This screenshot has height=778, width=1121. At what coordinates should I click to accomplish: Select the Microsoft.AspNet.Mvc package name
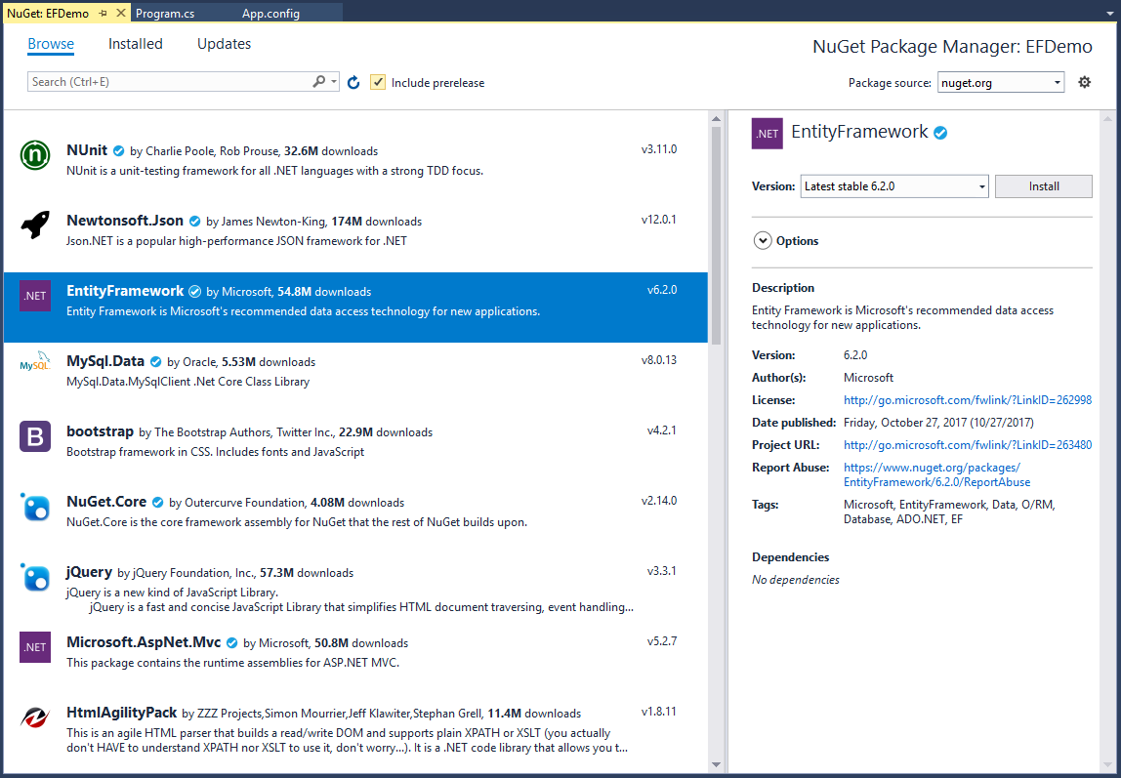click(x=144, y=642)
